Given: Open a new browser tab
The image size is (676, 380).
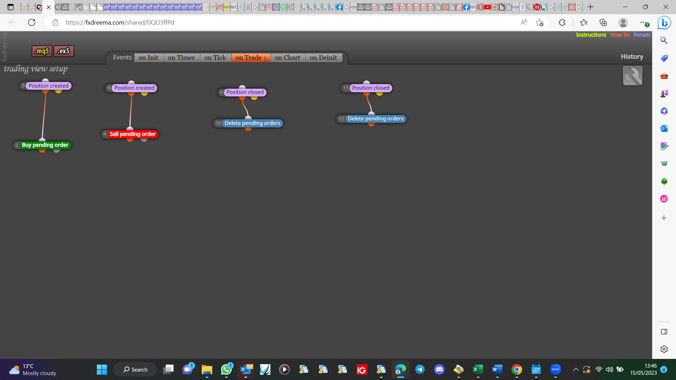Looking at the screenshot, I should coord(590,7).
